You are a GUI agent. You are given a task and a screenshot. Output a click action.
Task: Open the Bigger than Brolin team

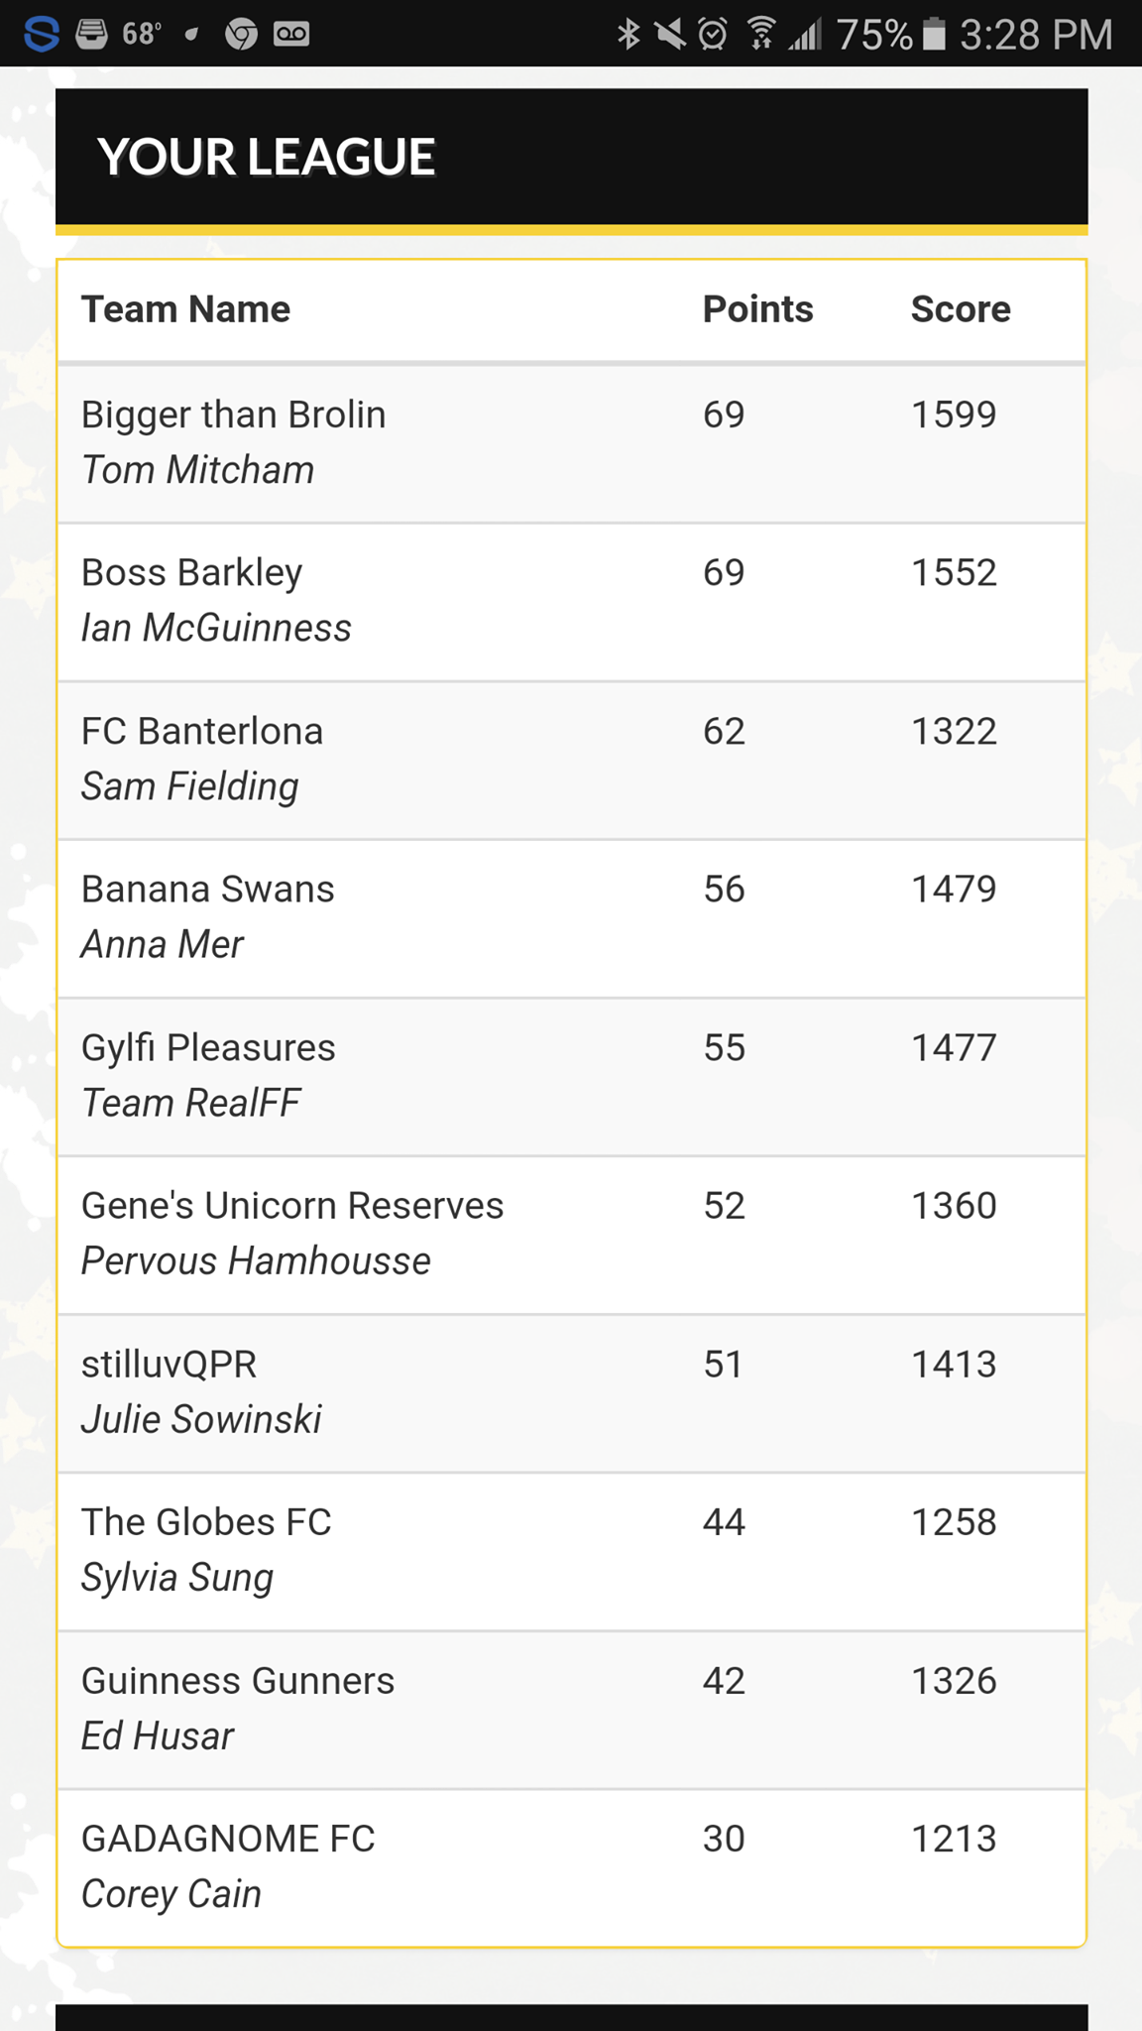(x=233, y=415)
